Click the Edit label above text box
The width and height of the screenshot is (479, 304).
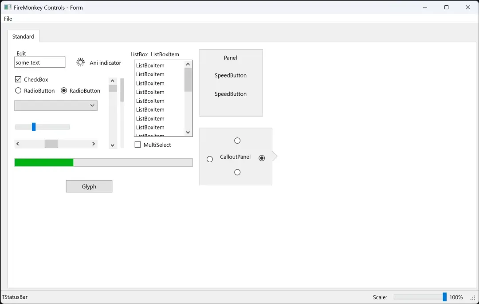coord(21,54)
